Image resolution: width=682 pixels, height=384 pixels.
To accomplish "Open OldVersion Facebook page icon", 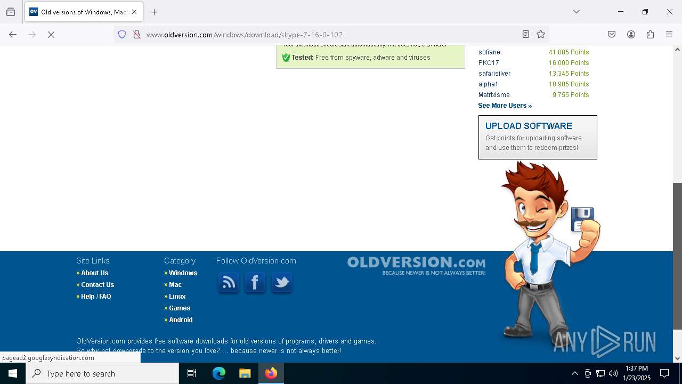I will [255, 282].
